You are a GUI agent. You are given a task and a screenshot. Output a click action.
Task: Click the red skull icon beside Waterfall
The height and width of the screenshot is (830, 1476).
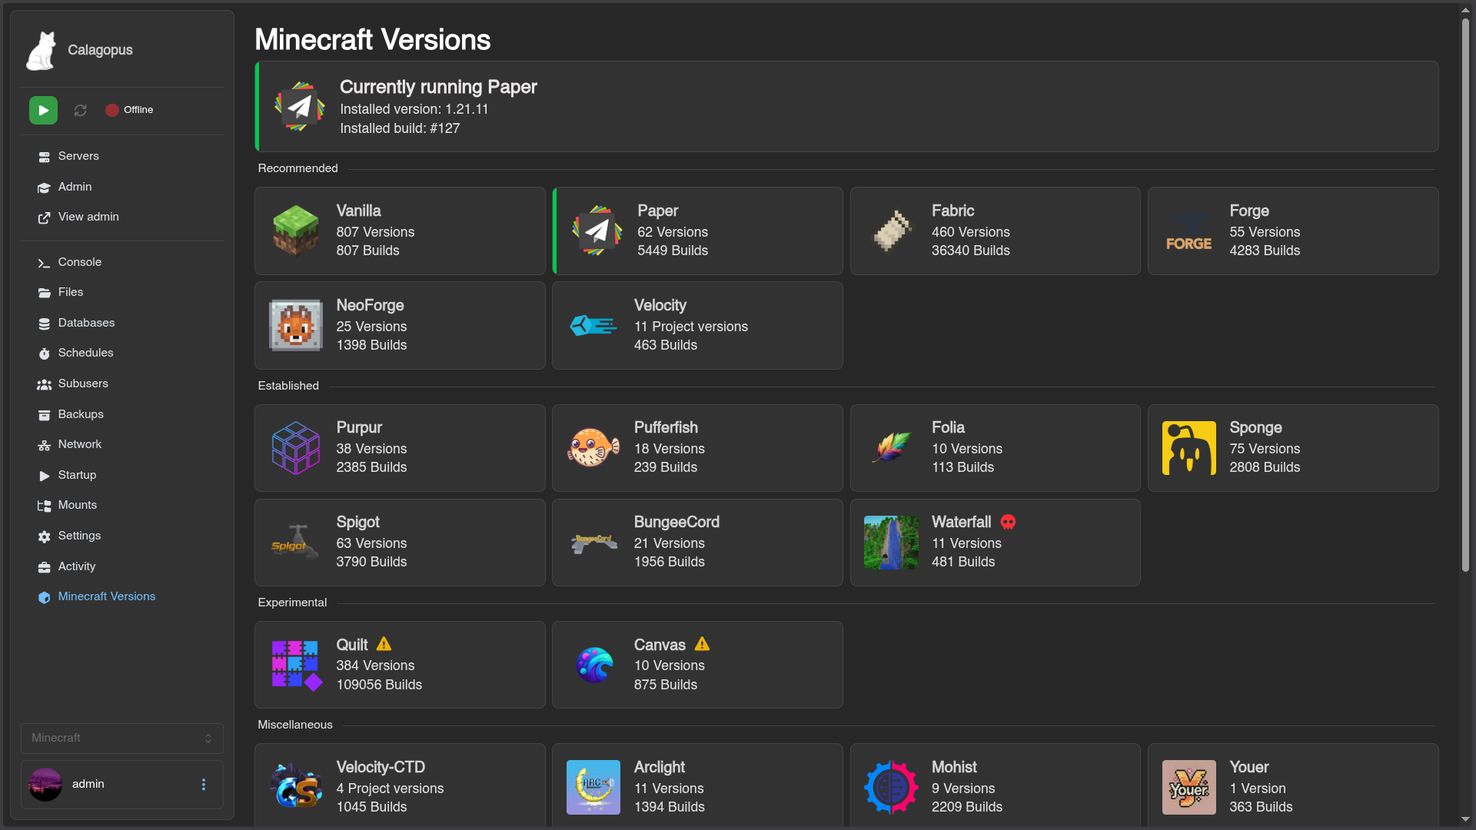tap(1008, 523)
